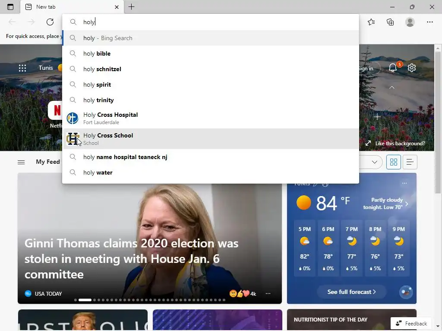
Task: Expand the 'Partly cloudy tonight' forecast arrow
Action: pyautogui.click(x=407, y=204)
